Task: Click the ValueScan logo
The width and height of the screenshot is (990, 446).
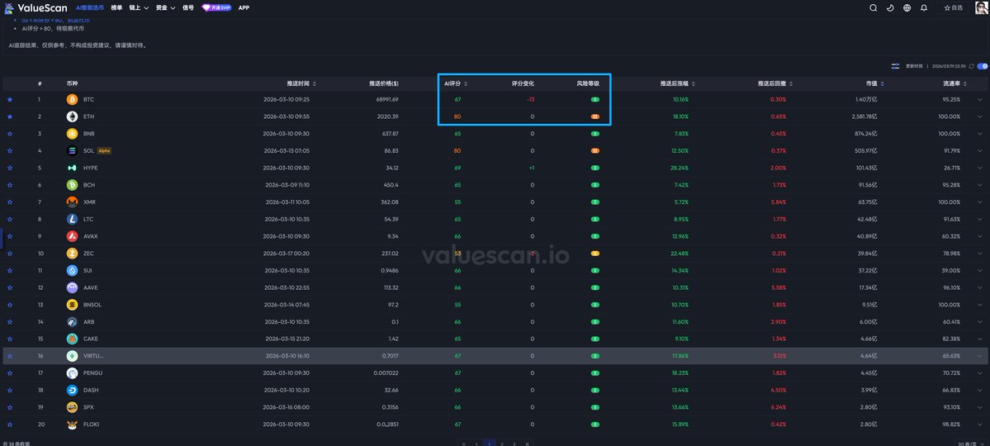Action: (x=36, y=7)
